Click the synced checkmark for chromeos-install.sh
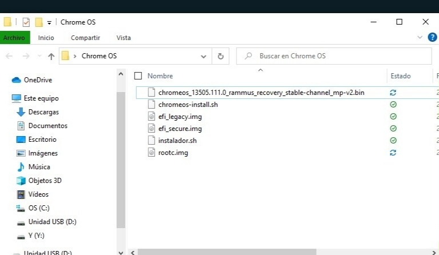 coord(393,105)
